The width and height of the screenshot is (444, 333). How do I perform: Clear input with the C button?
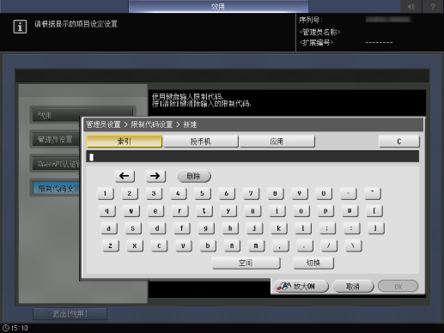pos(399,142)
